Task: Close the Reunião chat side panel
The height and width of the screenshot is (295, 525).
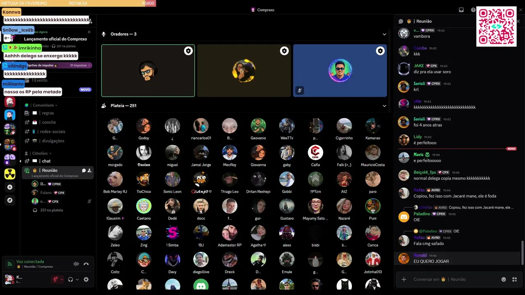Action: 518,21
